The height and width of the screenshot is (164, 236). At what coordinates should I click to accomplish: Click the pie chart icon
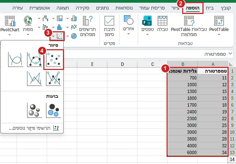click(x=74, y=36)
